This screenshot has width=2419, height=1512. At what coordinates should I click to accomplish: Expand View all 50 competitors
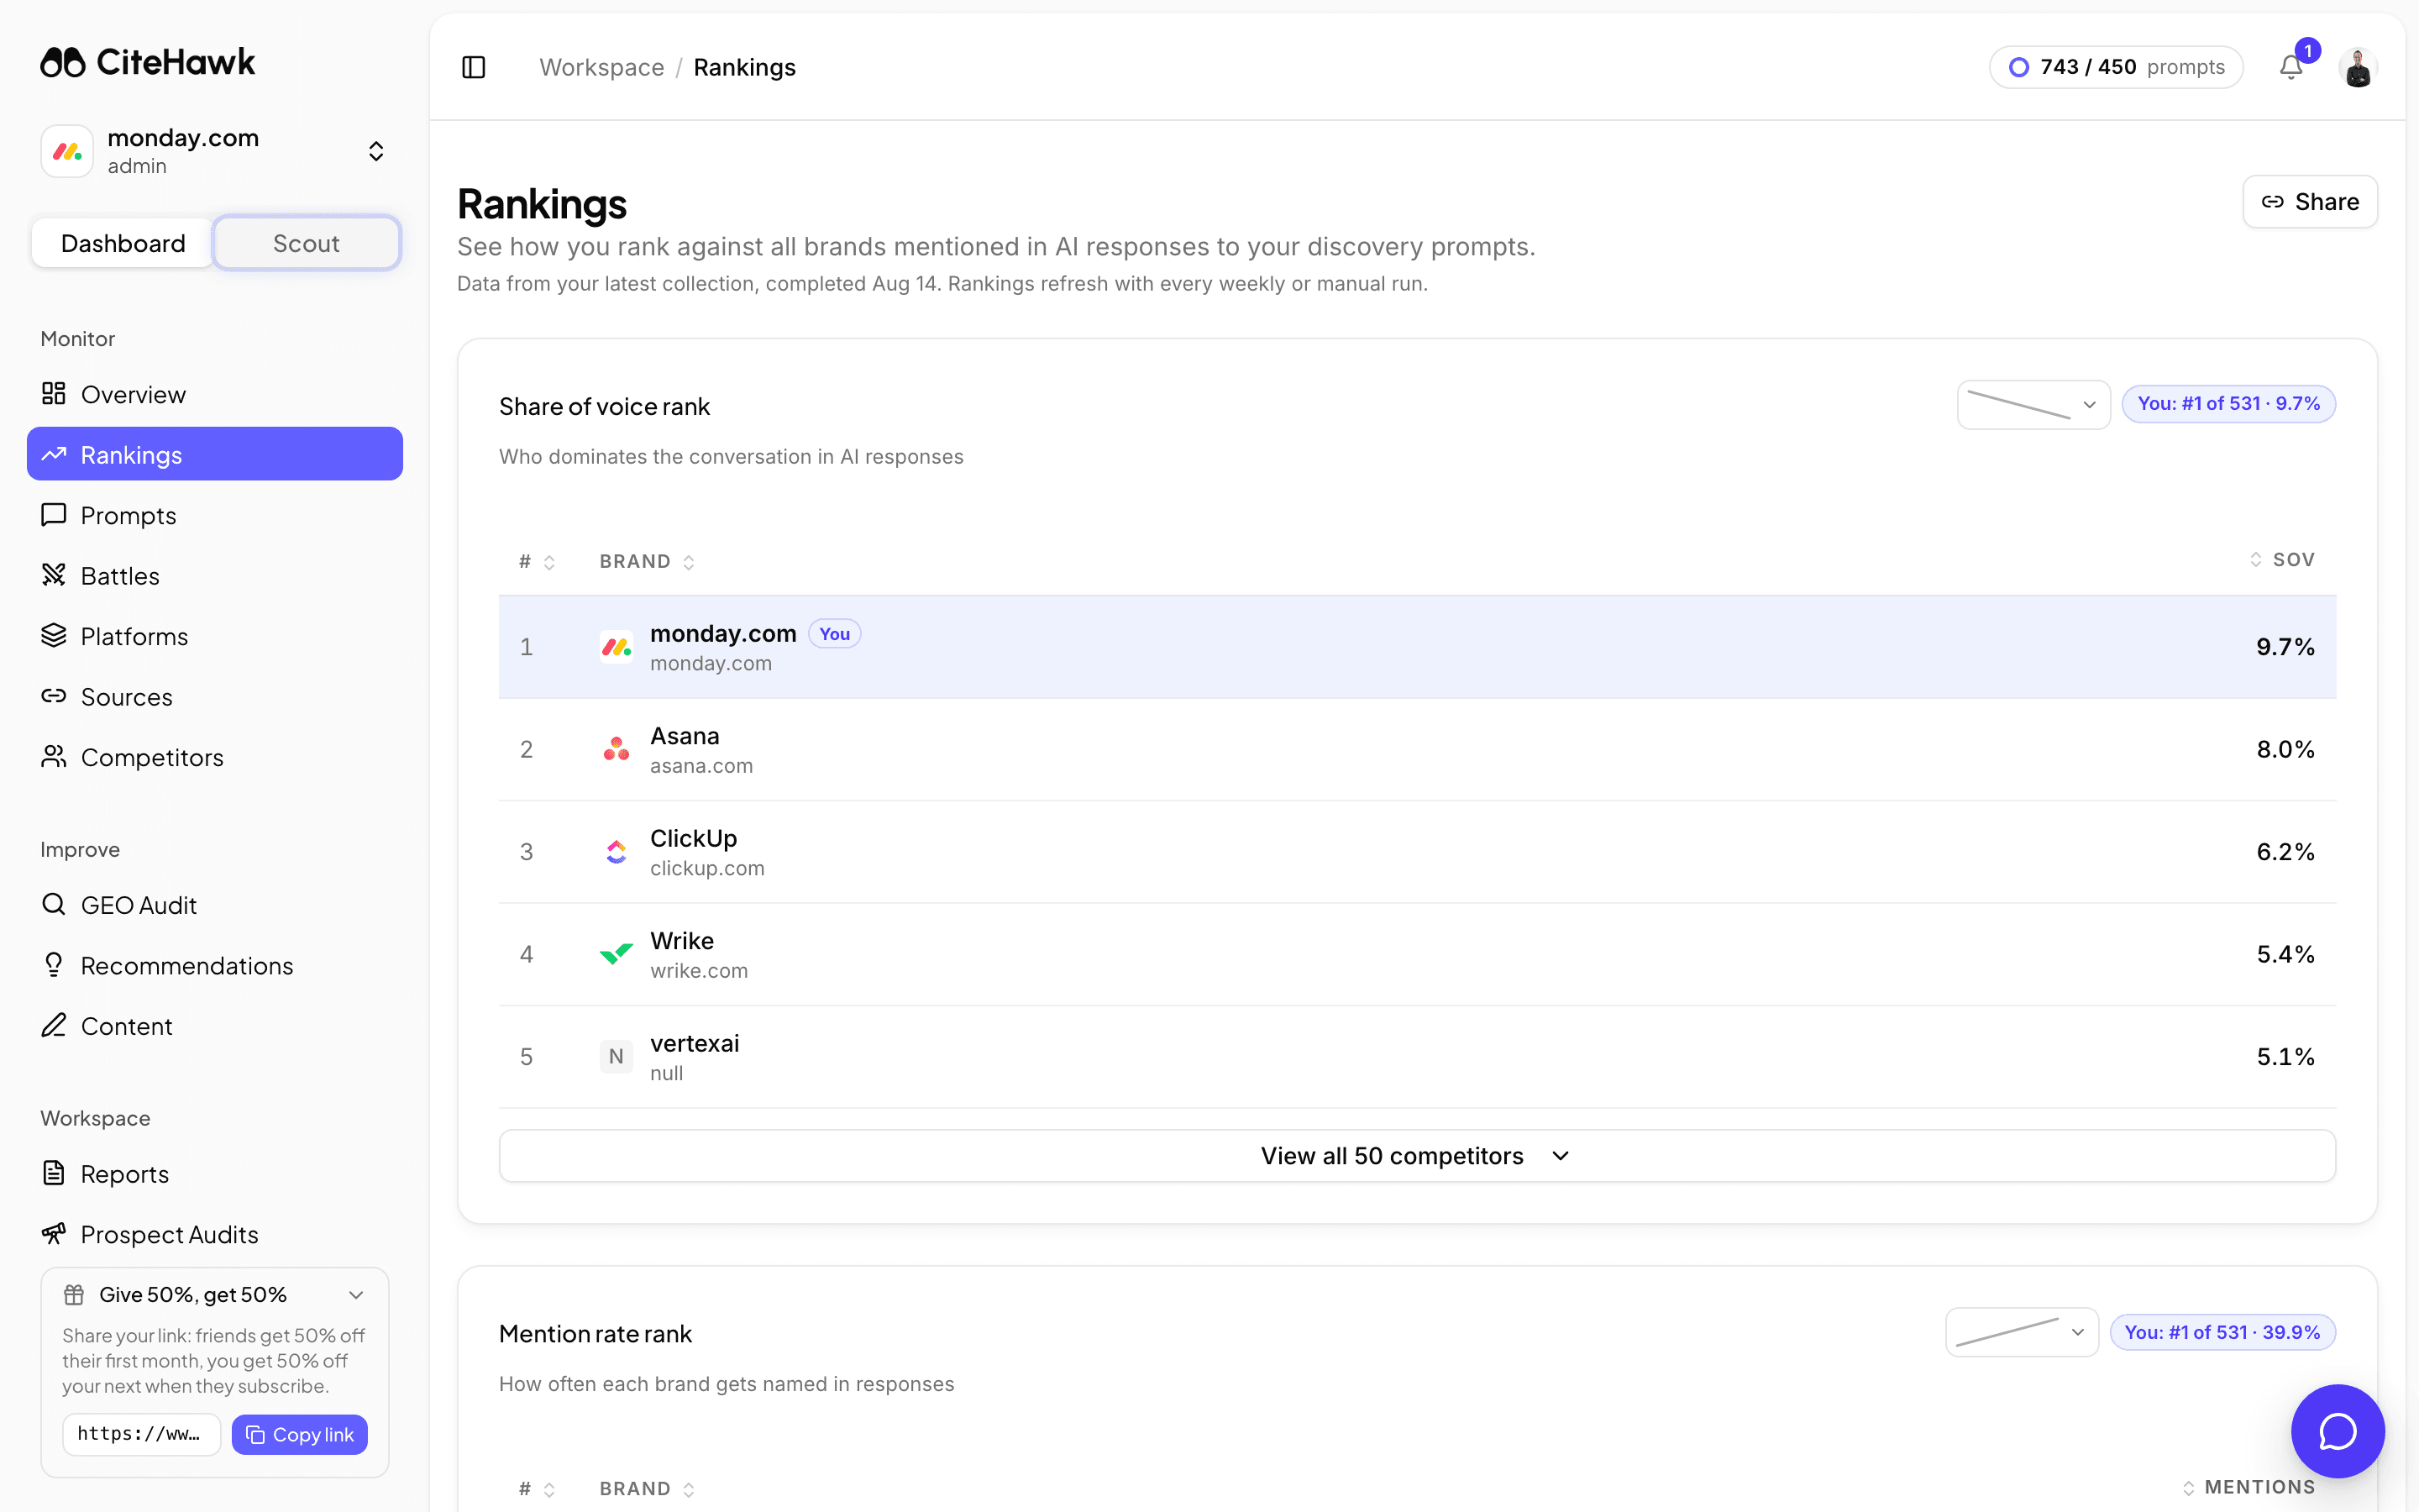(x=1418, y=1156)
